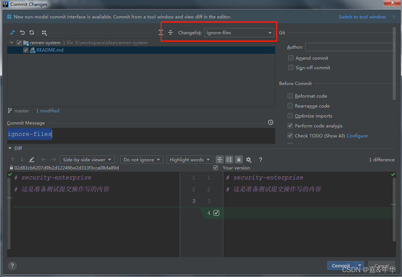Image resolution: width=402 pixels, height=277 pixels.
Task: Enable Rearrange code checkbox
Action: click(x=290, y=106)
